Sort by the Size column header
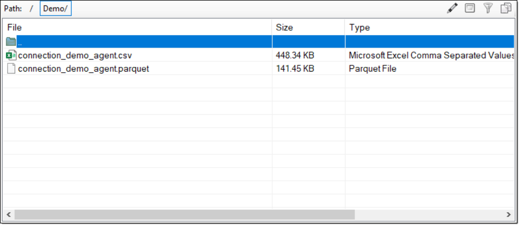 284,28
